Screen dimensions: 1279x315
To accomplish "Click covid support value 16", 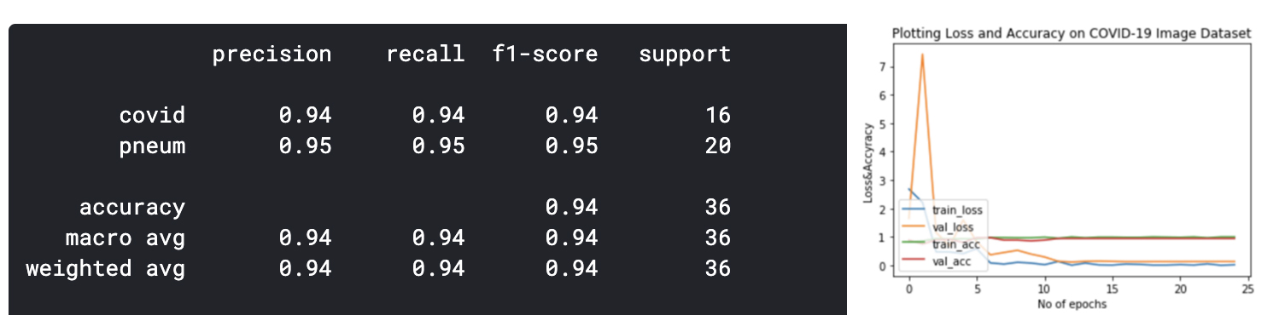I will [717, 115].
